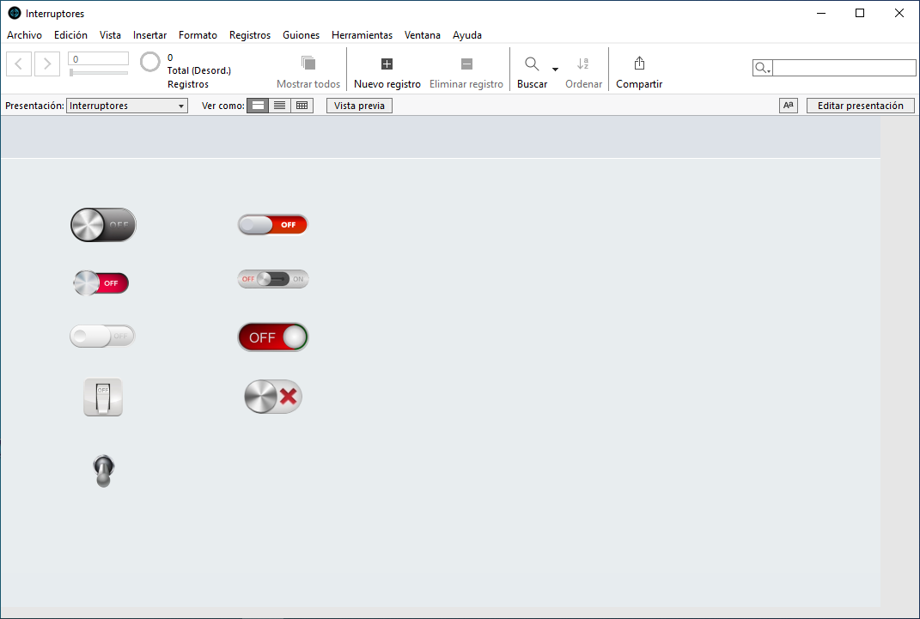
Task: Click the Aa text formatting icon
Action: point(788,106)
